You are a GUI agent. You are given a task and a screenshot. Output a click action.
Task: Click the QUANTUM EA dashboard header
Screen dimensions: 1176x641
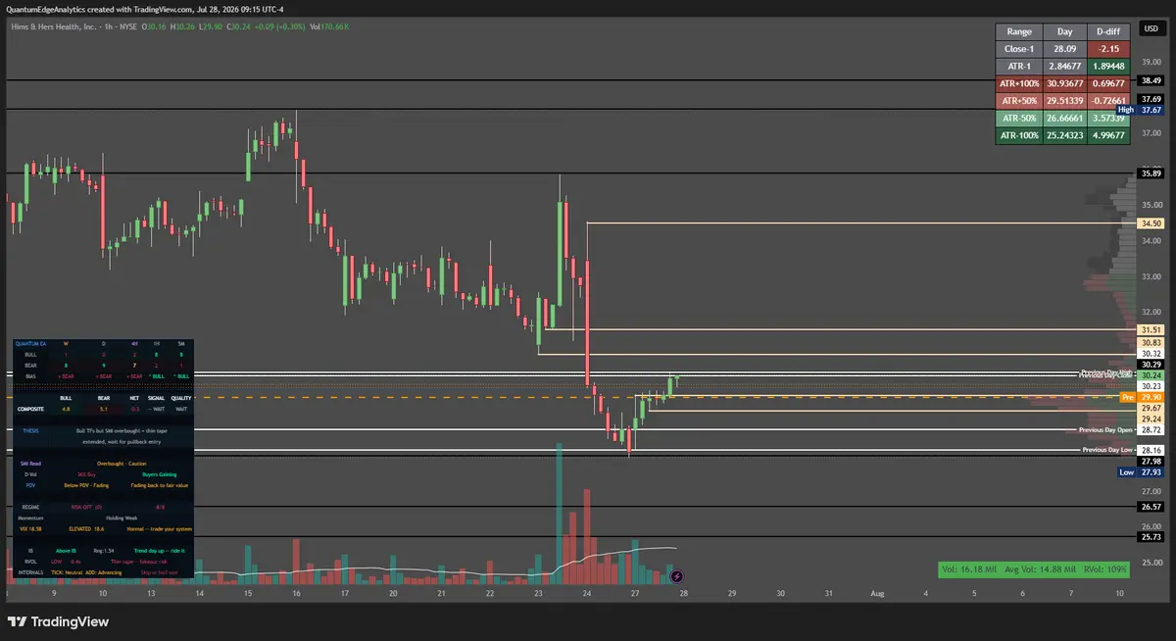point(31,344)
